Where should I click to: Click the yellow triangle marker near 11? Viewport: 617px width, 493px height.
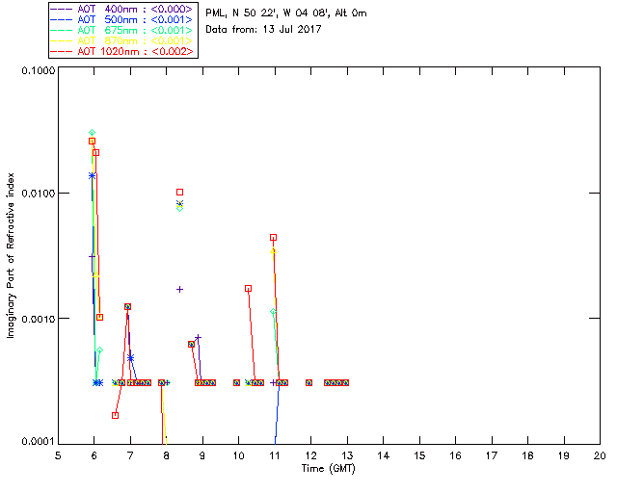point(274,250)
